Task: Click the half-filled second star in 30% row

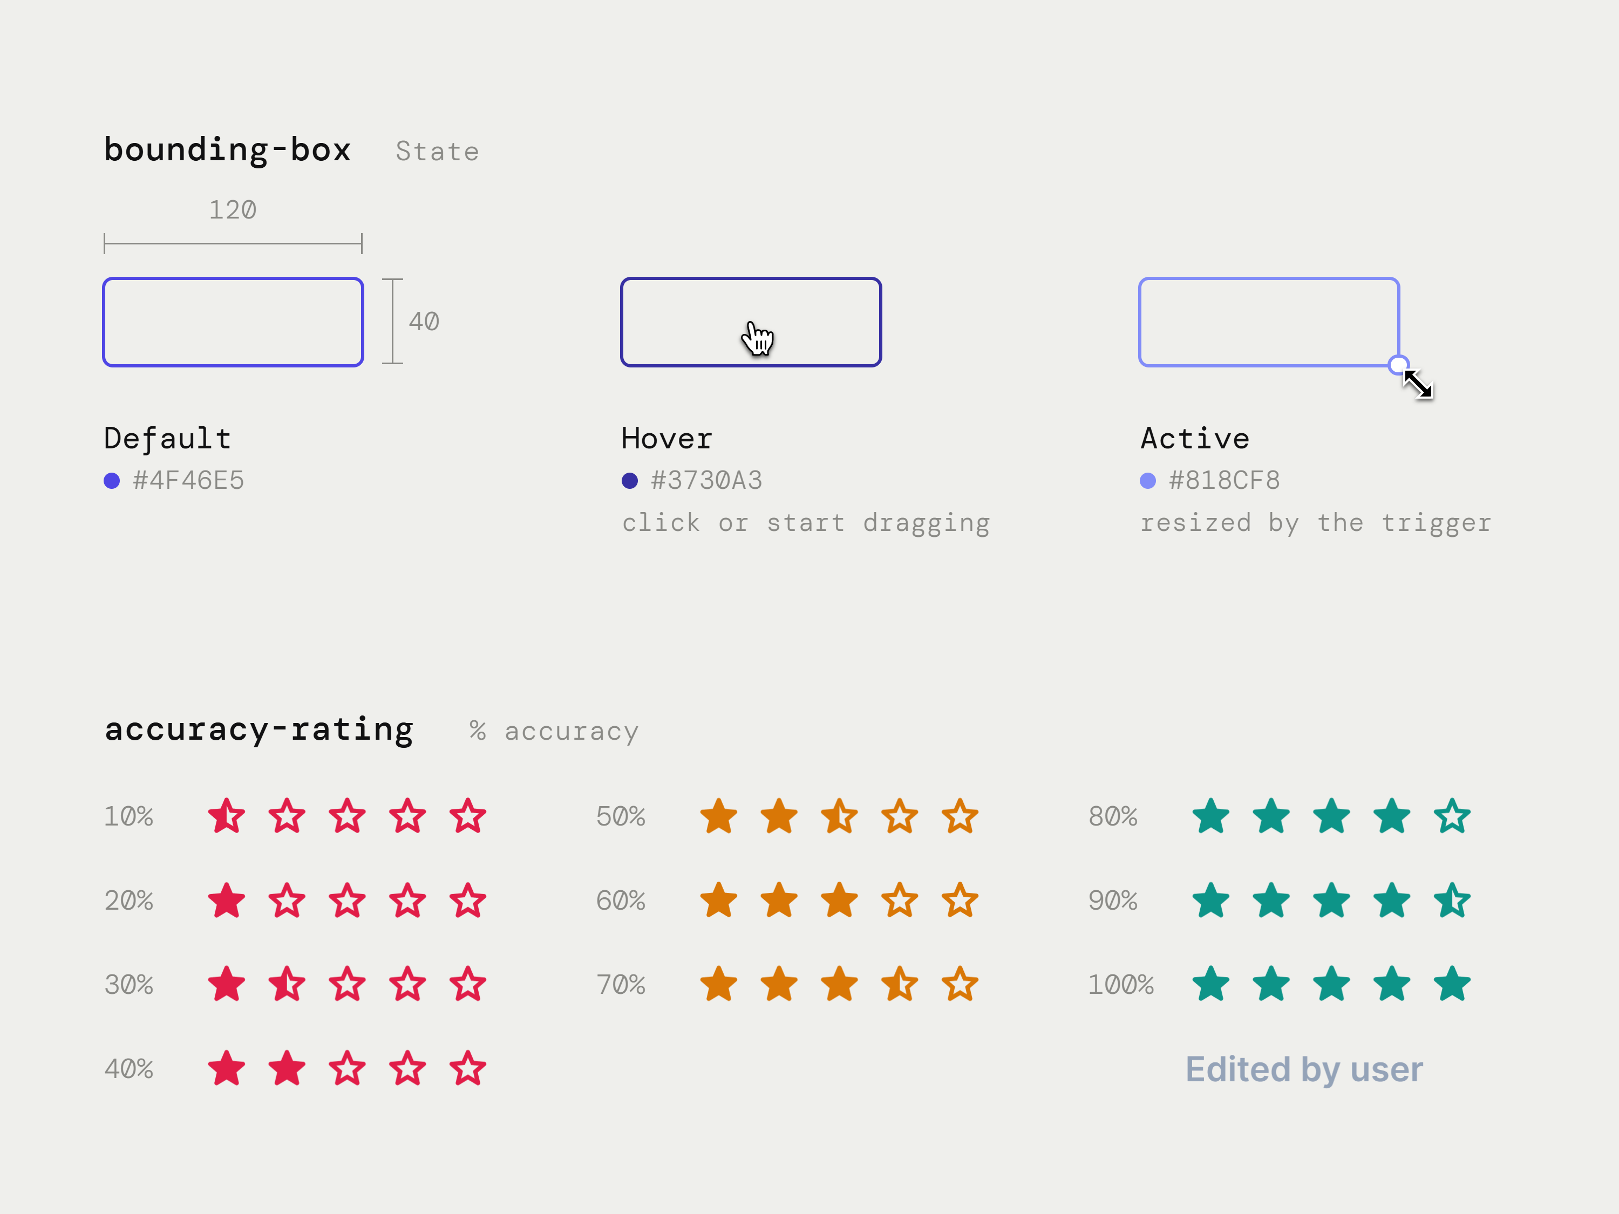Action: coord(287,984)
